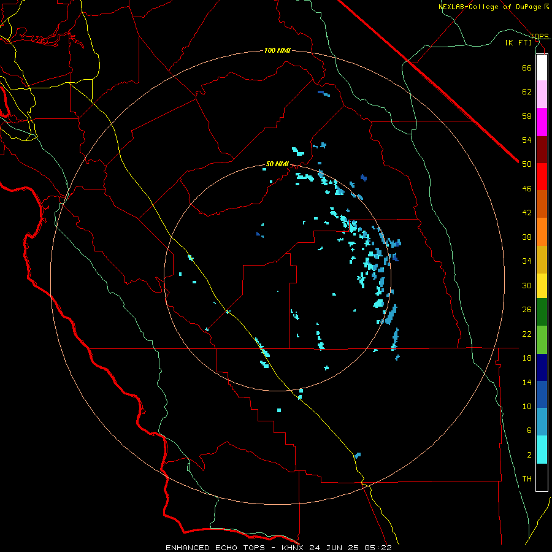Click the 100 NMI range ring label

point(277,50)
